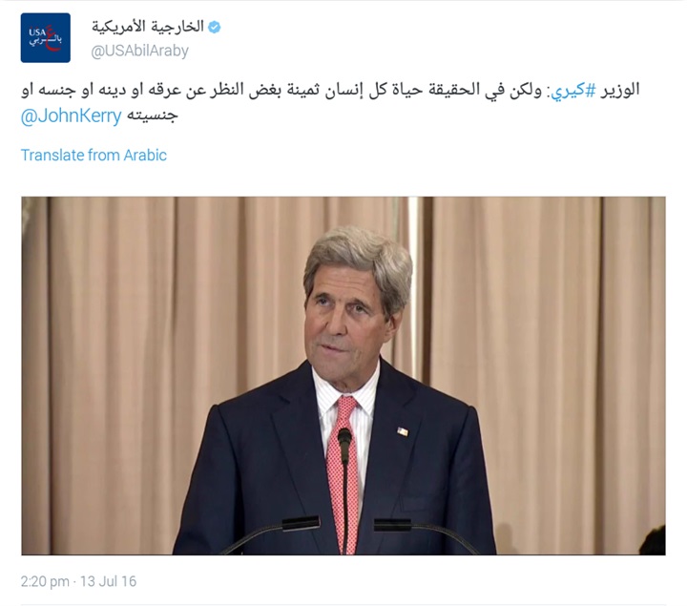The image size is (687, 606).
Task: Open the @JohnKerry mention
Action: pos(71,116)
